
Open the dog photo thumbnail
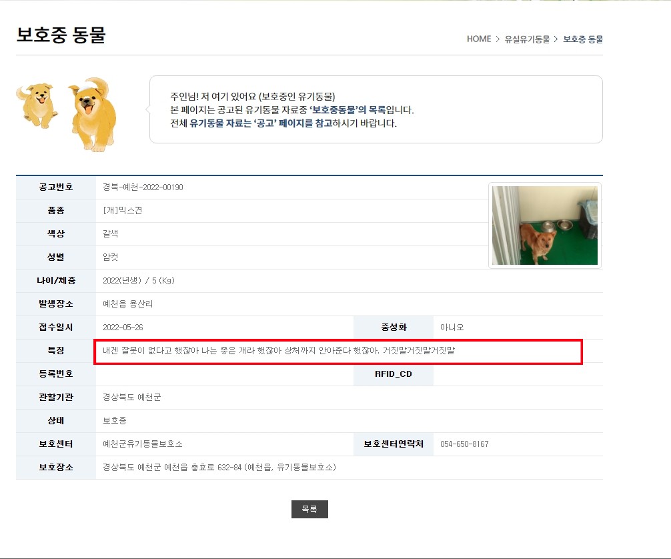pyautogui.click(x=545, y=225)
